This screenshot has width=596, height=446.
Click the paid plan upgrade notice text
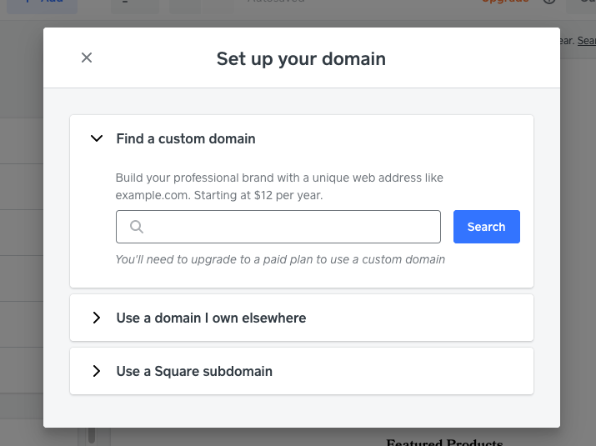[280, 259]
